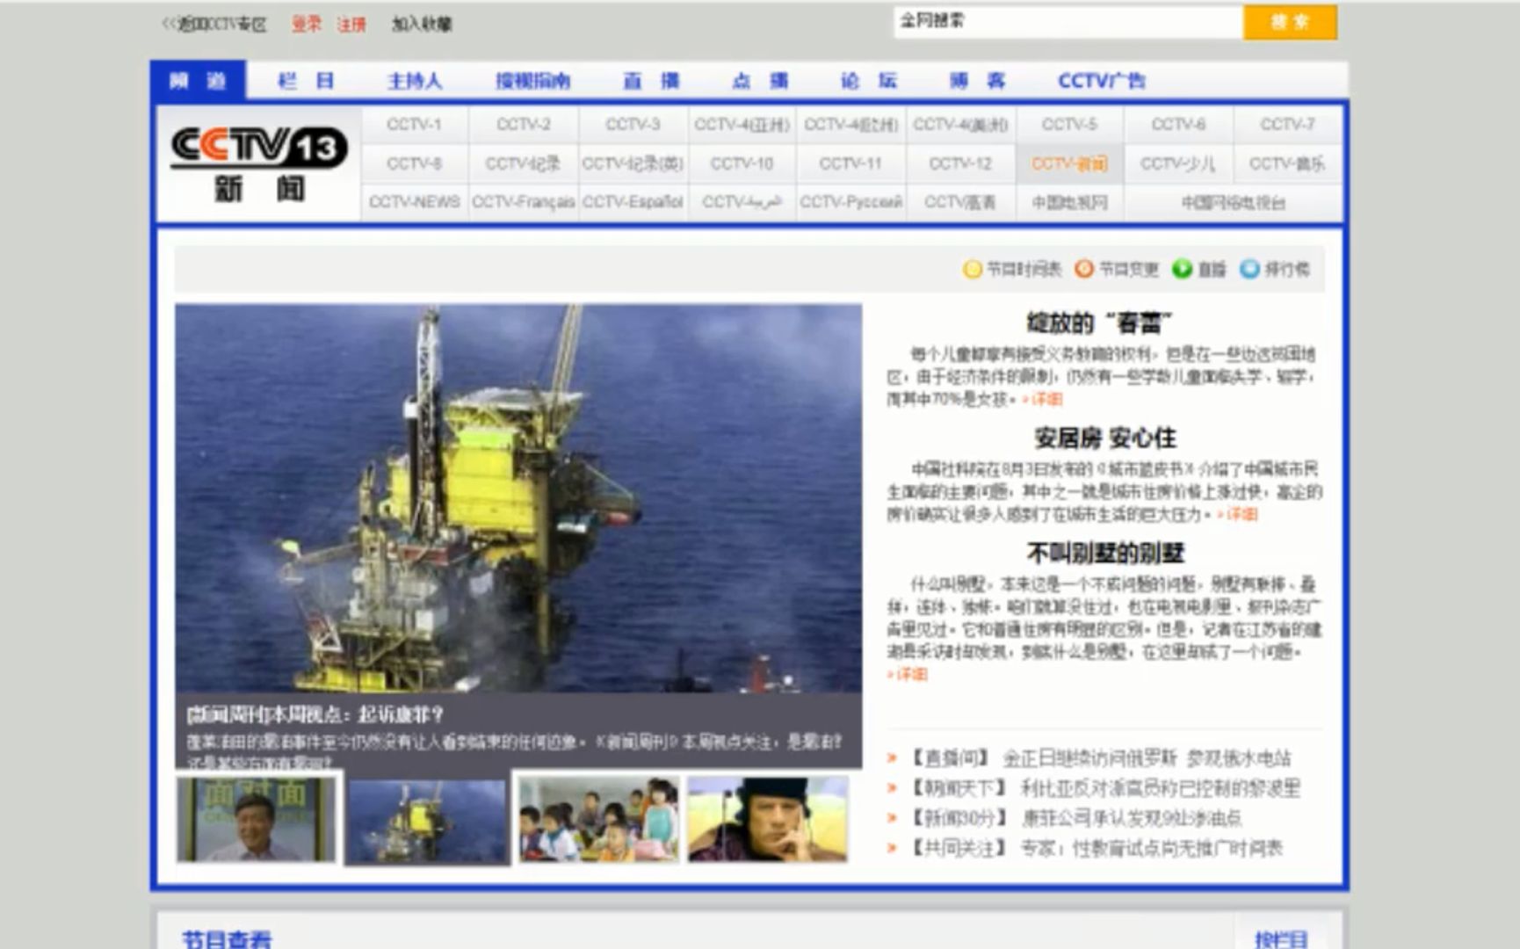Open the 【新闻30分】 news item
Screen dimensions: 1520x949
[1075, 818]
